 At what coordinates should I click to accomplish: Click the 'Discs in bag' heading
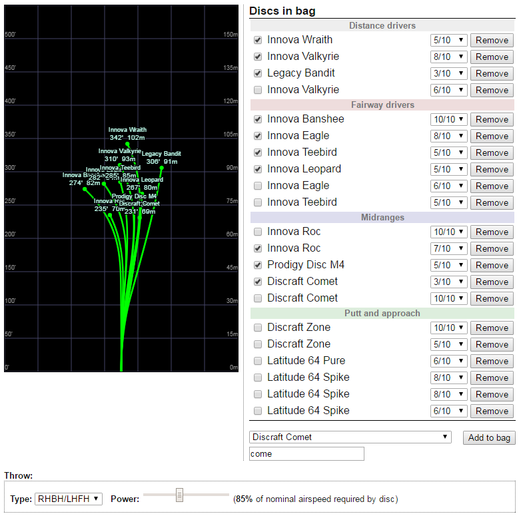click(282, 11)
